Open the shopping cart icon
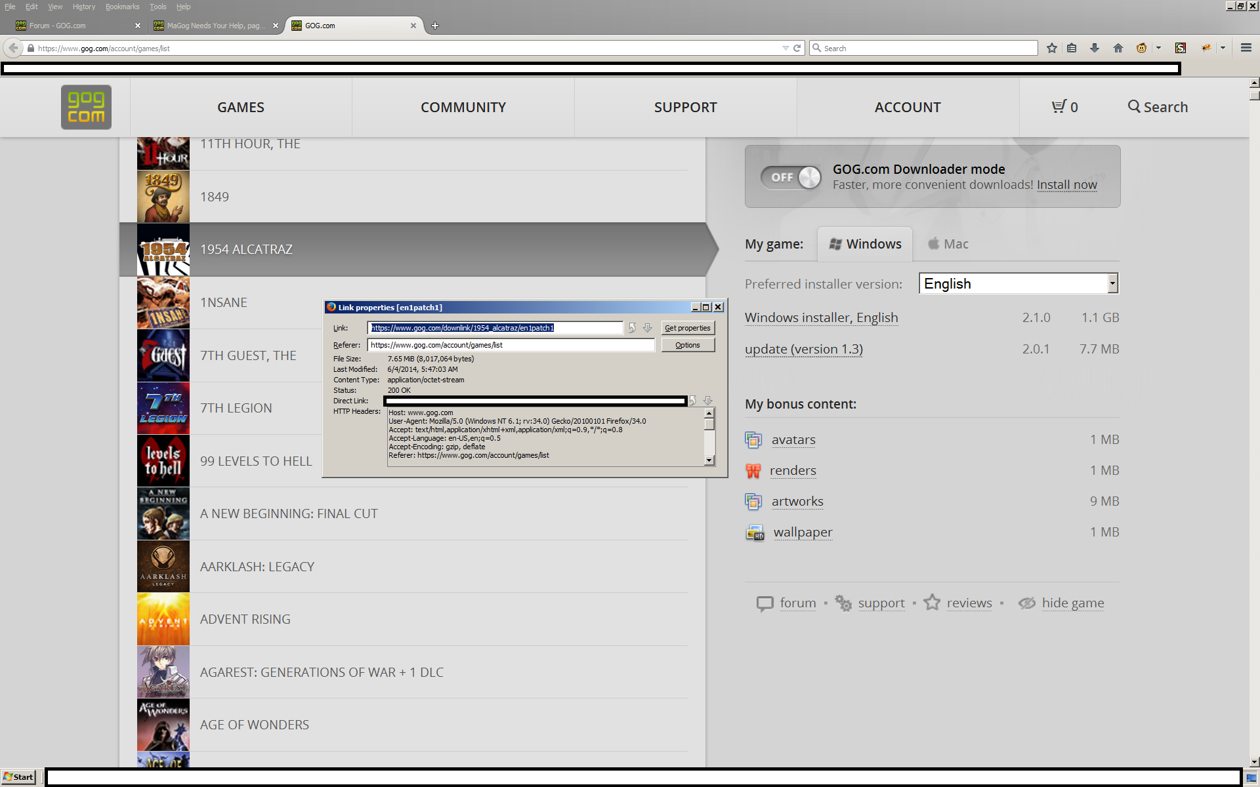The image size is (1260, 787). [1059, 106]
